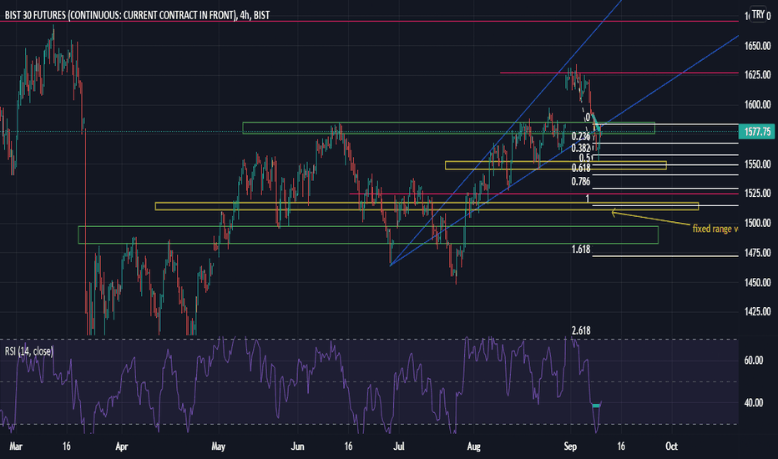The width and height of the screenshot is (778, 459).
Task: Select the Fibonacci level 1 label
Action: [588, 199]
